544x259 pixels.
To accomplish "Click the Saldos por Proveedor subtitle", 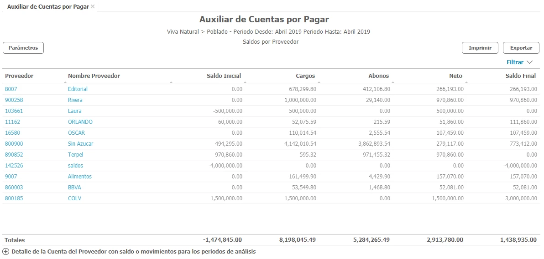I will click(x=271, y=42).
